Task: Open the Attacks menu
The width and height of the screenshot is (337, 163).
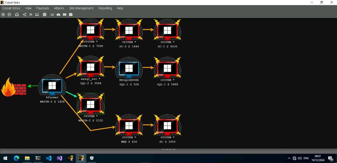Action: coord(59,8)
